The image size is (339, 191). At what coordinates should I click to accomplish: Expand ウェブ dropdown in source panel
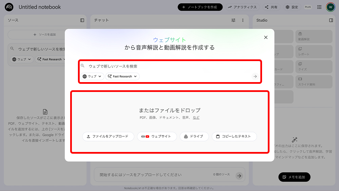pyautogui.click(x=21, y=59)
